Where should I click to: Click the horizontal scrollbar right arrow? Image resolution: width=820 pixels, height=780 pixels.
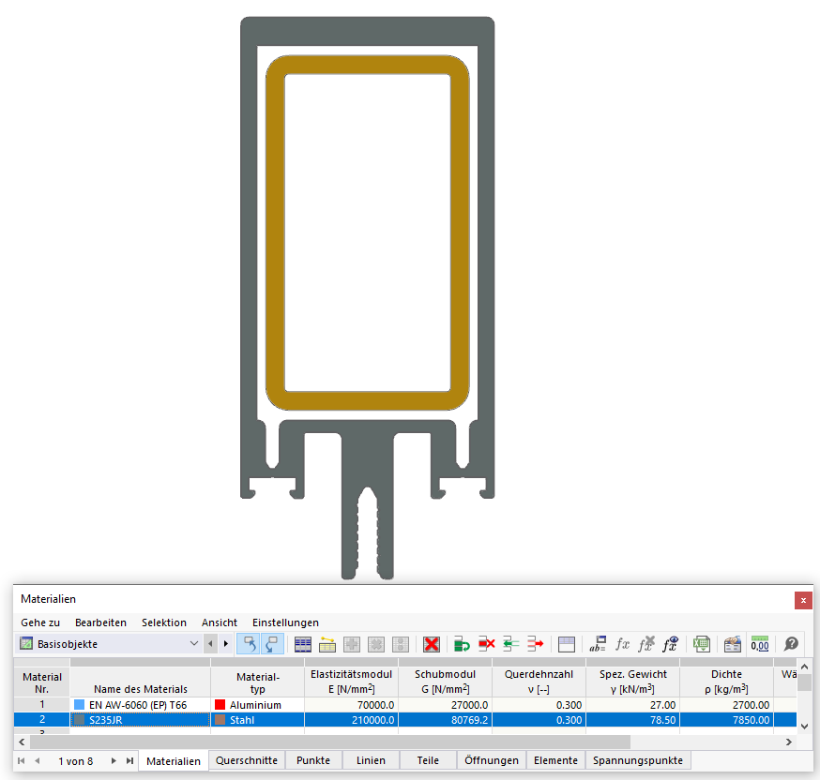pyautogui.click(x=789, y=742)
